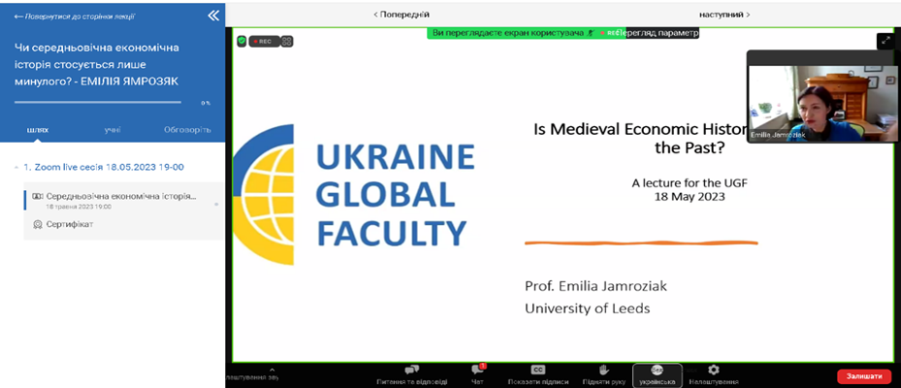Viewport: 901px width, 388px height.
Task: Click the video lesson icon beside Середньовічна
Action: pos(38,196)
